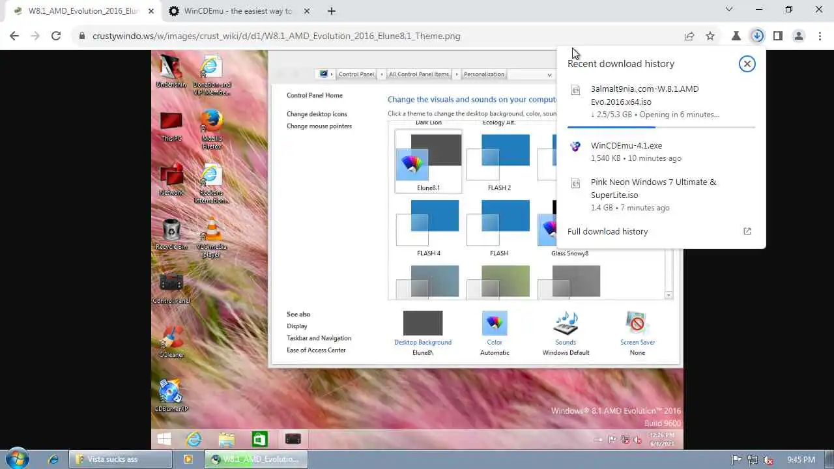The width and height of the screenshot is (834, 469).
Task: Open the profile avatar menu
Action: coord(799,36)
